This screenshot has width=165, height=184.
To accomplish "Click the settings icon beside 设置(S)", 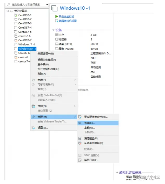I will coord(33,128).
